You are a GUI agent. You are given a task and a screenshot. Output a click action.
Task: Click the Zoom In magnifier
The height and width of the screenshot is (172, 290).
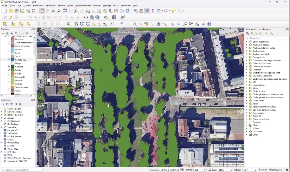[53, 11]
